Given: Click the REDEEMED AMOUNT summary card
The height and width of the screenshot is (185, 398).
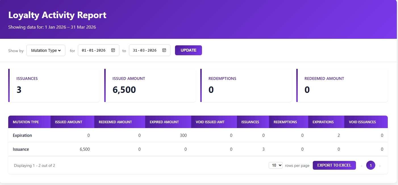Looking at the screenshot, I should coord(342,85).
